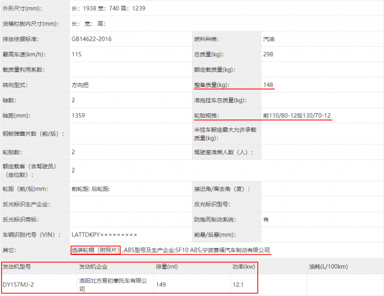The image size is (384, 296).
Task: Select the 总质量(kg) label
Action: (x=209, y=54)
